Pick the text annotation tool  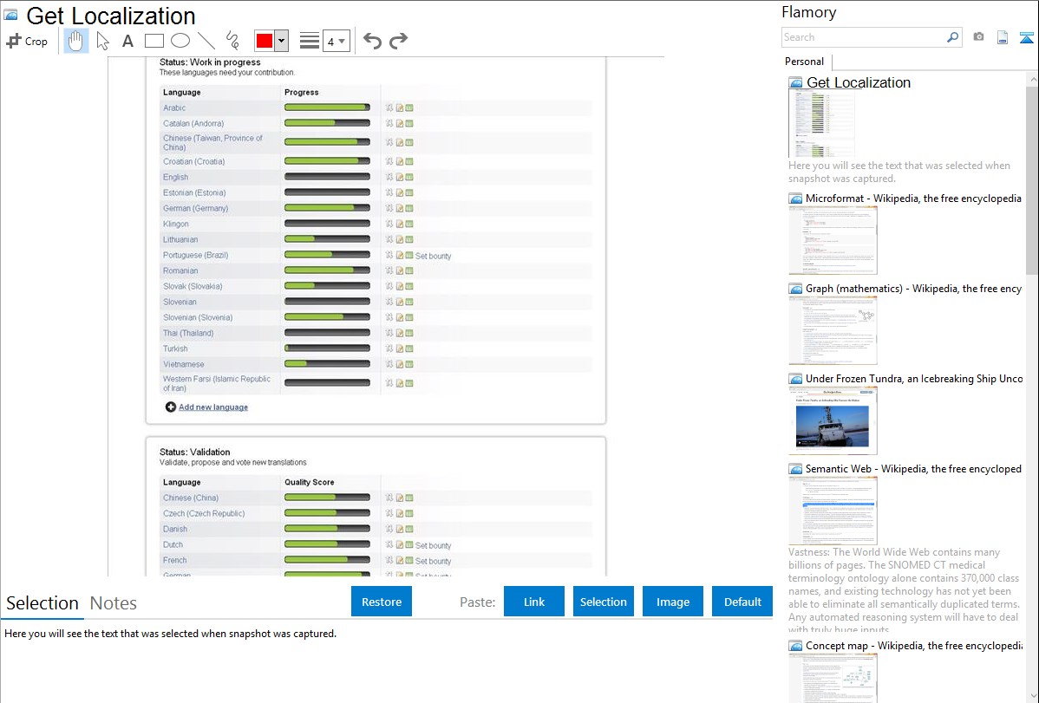[x=127, y=41]
